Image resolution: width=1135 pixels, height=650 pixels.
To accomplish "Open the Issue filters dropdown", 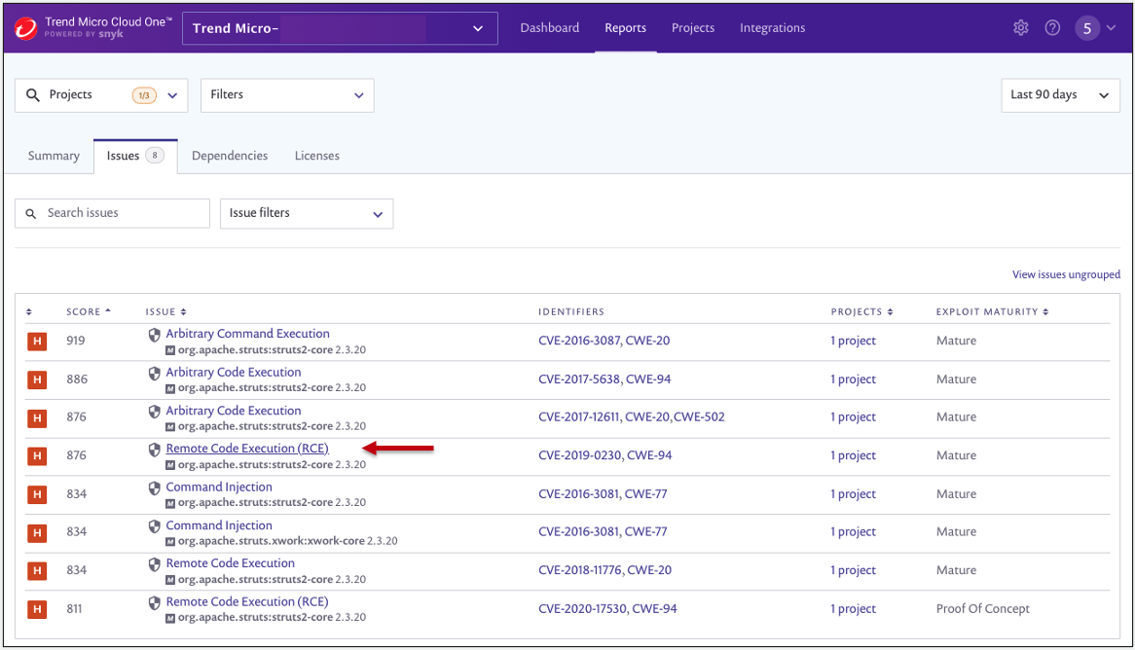I will point(307,213).
